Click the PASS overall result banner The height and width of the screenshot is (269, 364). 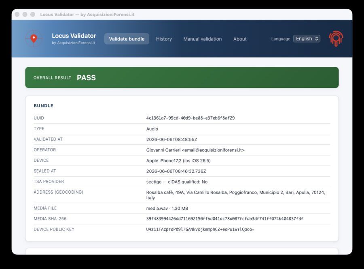[182, 77]
